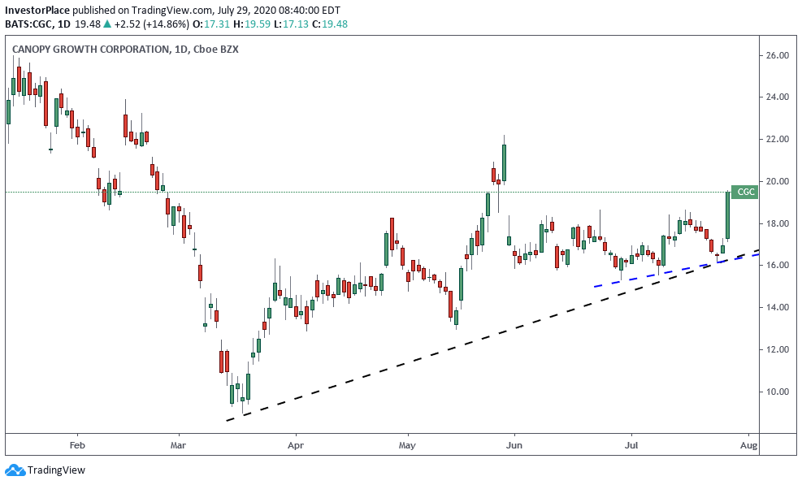This screenshot has width=802, height=485.
Task: Click the TradingView cloud logo icon
Action: tap(15, 470)
